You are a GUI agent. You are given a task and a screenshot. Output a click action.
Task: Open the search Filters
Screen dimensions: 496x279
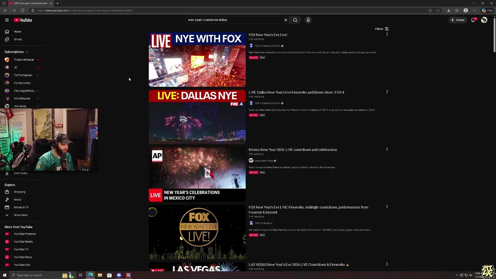point(382,29)
